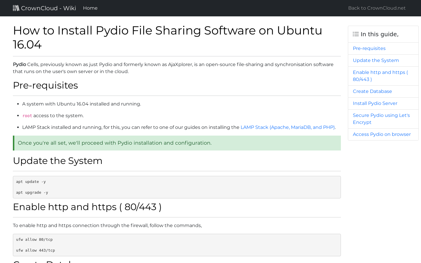Click the 'apt update -y' command line

31,182
